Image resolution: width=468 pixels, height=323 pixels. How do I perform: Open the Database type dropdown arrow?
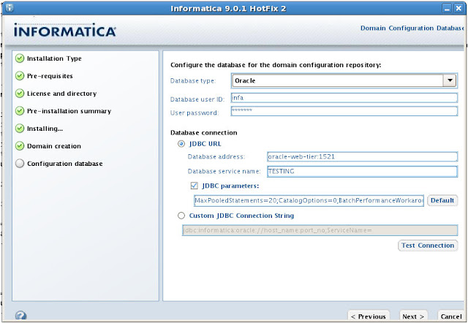point(450,80)
